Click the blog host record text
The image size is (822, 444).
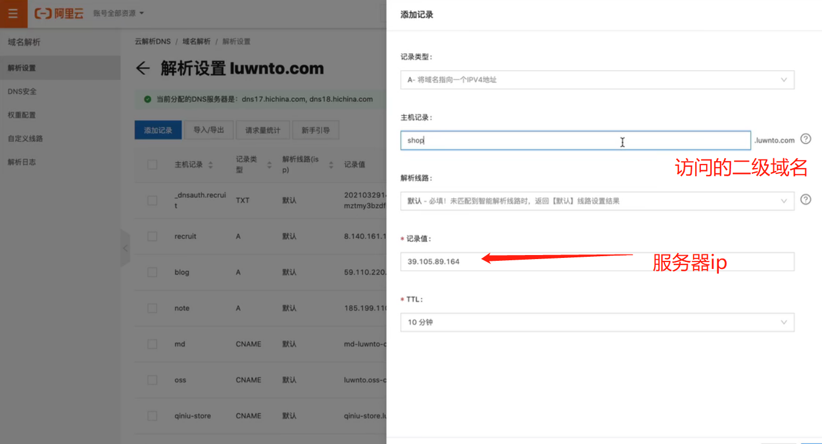(x=182, y=272)
